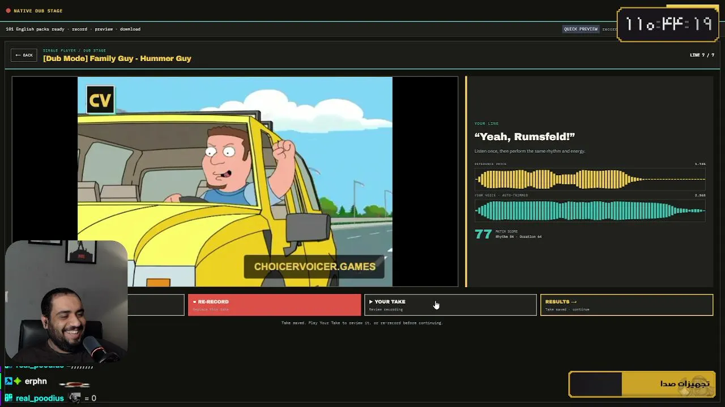This screenshot has width=725, height=407.
Task: Go back using the Back button
Action: (24, 55)
